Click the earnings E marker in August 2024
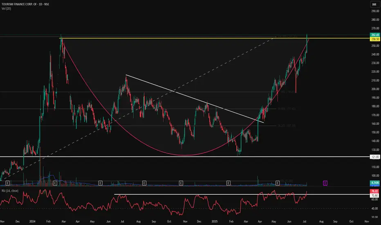 point(144,183)
